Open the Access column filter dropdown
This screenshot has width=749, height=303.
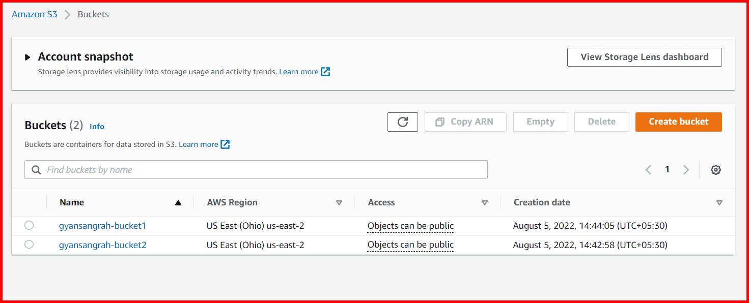[485, 202]
